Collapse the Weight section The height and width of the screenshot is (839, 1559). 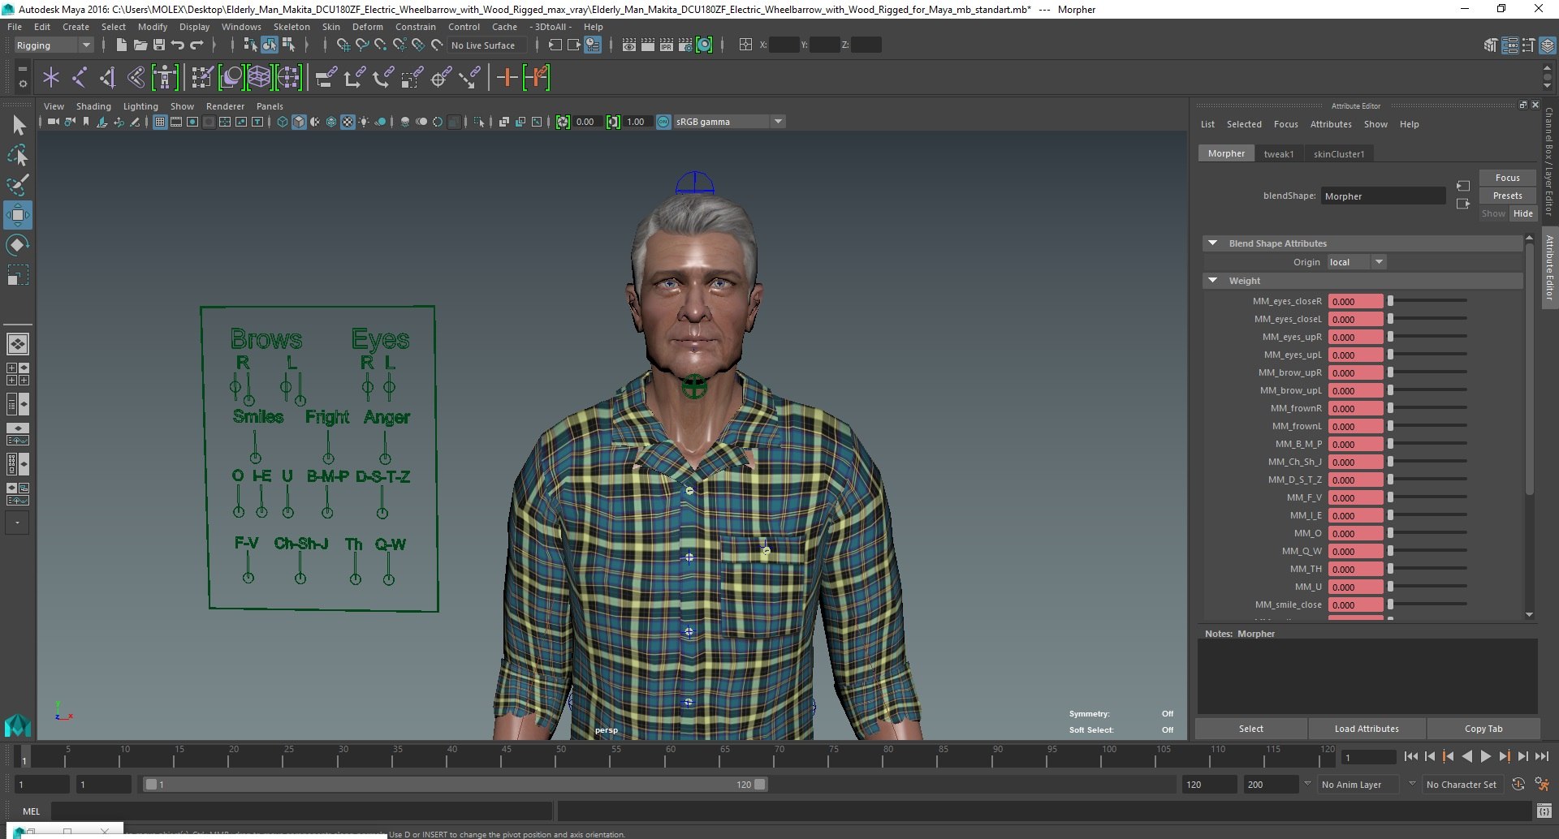[x=1213, y=281]
